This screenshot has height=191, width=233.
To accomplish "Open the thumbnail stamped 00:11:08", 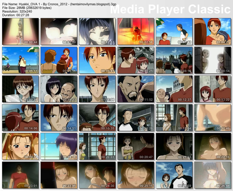I will [x=97, y=89].
